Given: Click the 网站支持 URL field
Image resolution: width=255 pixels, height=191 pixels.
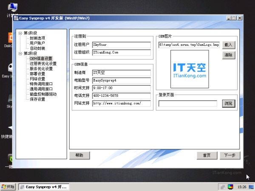Looking at the screenshot, I should click(x=122, y=103).
